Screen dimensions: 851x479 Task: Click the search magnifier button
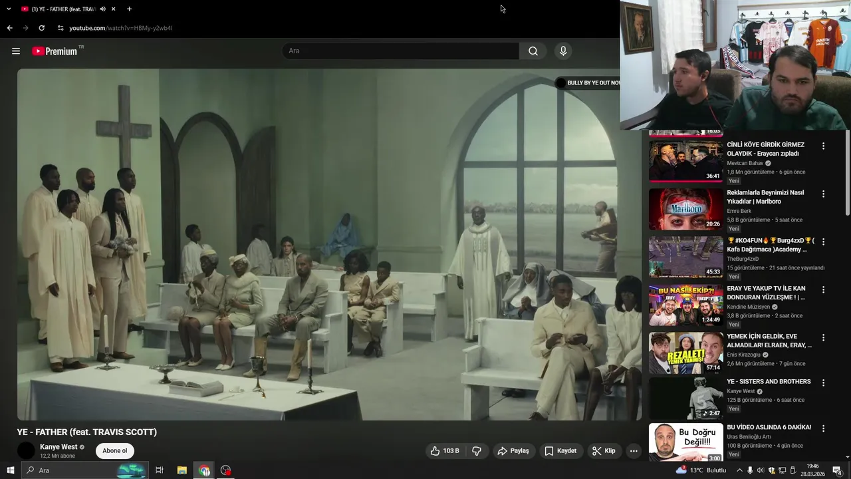[533, 51]
